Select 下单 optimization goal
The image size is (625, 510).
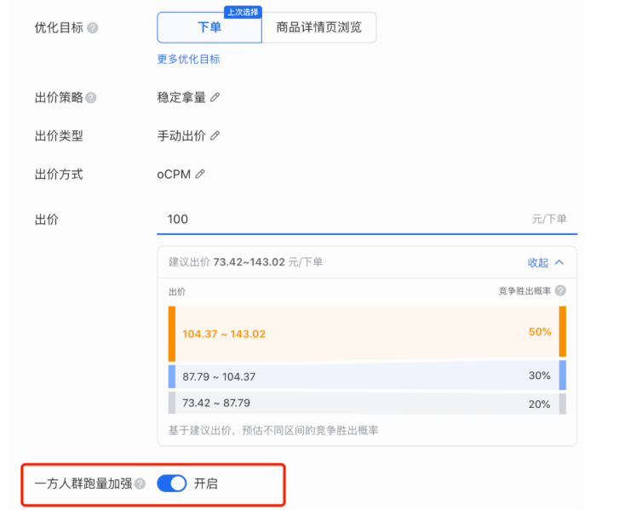(209, 27)
